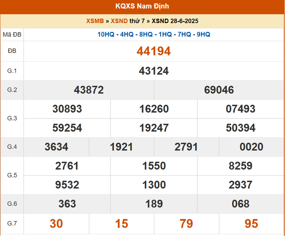Click G.4 number 0020
The image size is (285, 236).
point(252,147)
